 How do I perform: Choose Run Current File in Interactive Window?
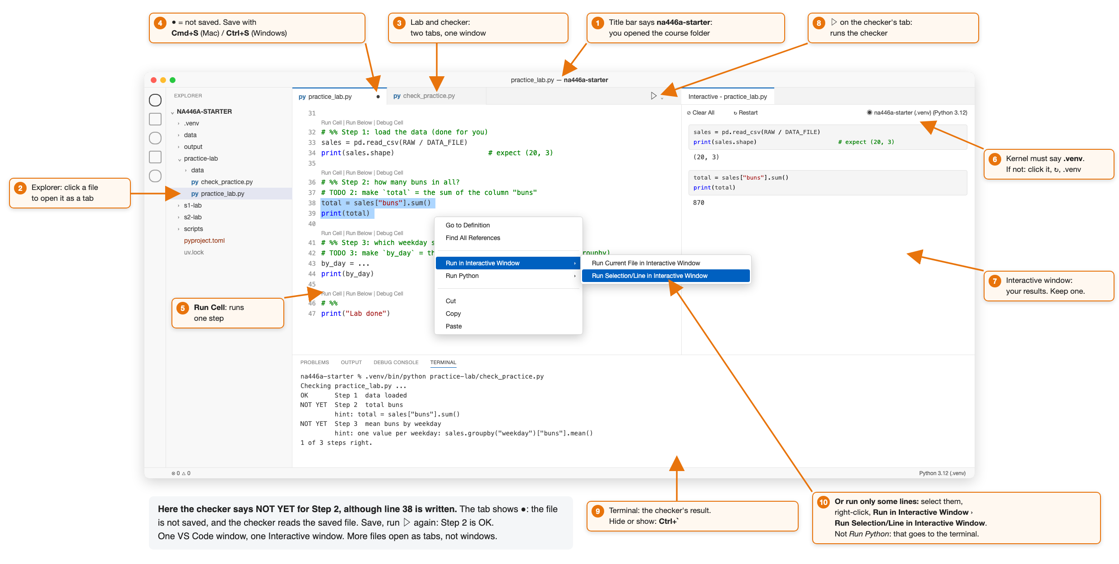tap(666, 263)
